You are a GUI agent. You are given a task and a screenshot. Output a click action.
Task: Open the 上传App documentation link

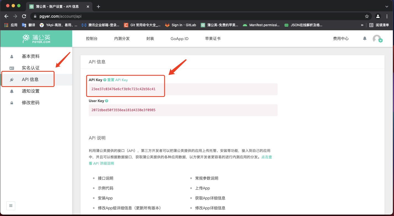point(202,188)
